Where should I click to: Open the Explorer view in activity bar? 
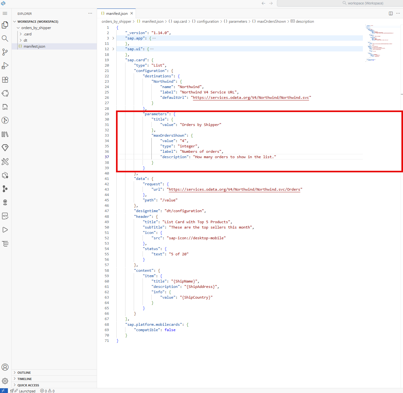click(x=5, y=25)
